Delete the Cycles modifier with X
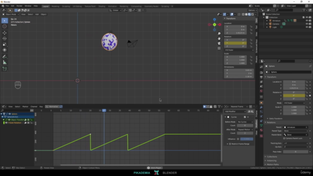 tap(248, 117)
